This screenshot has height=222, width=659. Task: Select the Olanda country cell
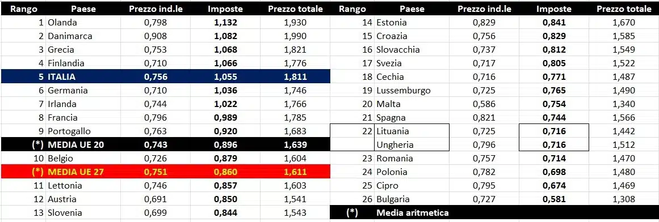pyautogui.click(x=83, y=23)
